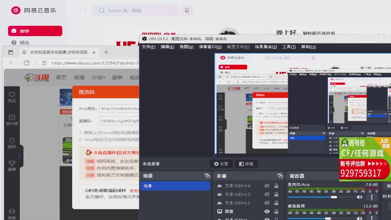Open the OBS 文件(F) menu
The width and height of the screenshot is (391, 220).
[149, 47]
